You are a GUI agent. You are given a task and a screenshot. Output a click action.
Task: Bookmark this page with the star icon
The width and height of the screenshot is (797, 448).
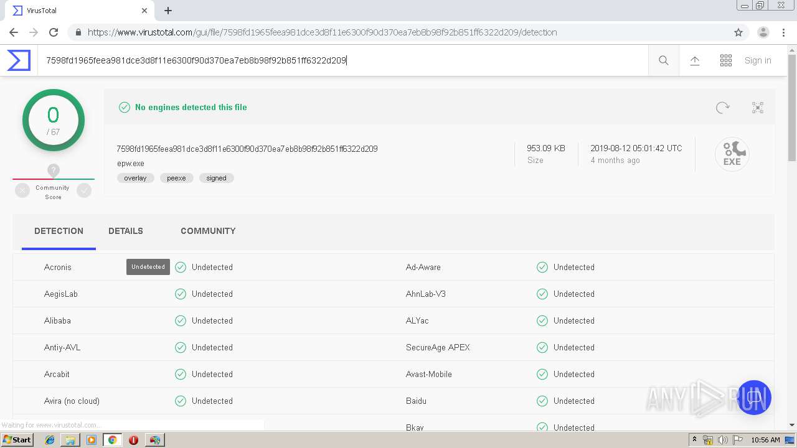[738, 32]
